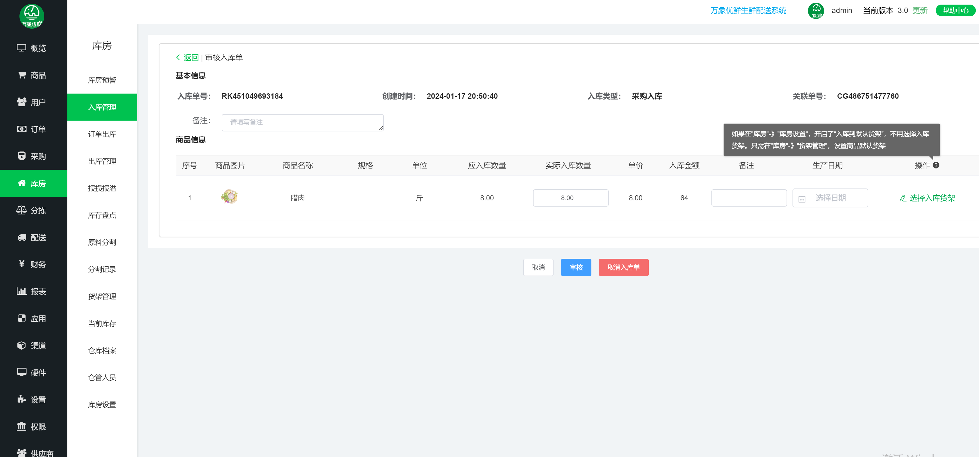Click the 渠道 box icon in the sidebar
The width and height of the screenshot is (979, 457).
(22, 345)
